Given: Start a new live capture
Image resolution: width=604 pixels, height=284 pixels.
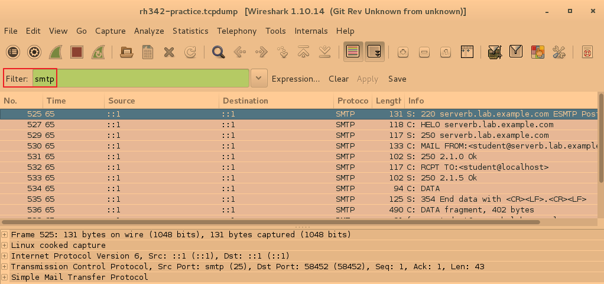Looking at the screenshot, I should coord(55,52).
